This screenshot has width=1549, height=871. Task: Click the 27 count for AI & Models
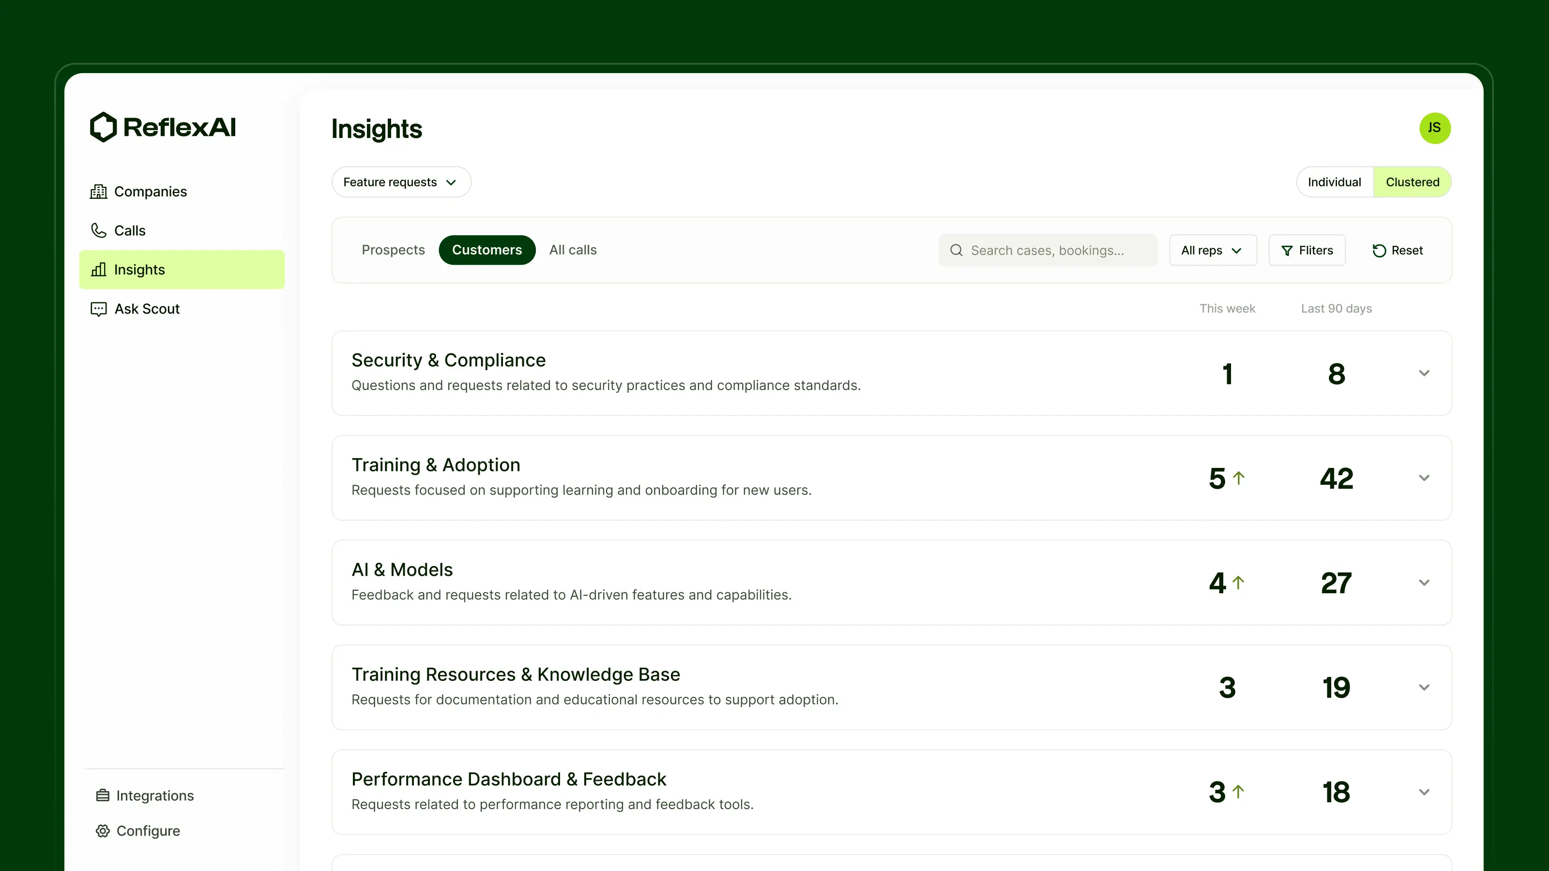[x=1336, y=583]
